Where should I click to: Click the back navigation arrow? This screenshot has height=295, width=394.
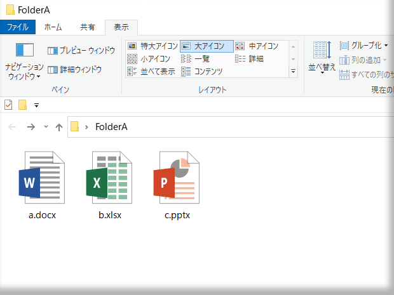tap(12, 127)
